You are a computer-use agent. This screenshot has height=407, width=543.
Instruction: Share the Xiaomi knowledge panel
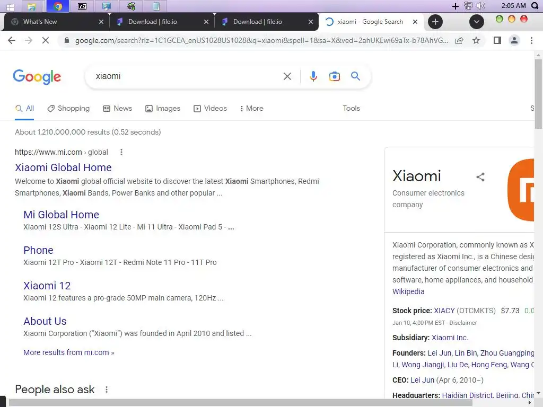tap(480, 177)
